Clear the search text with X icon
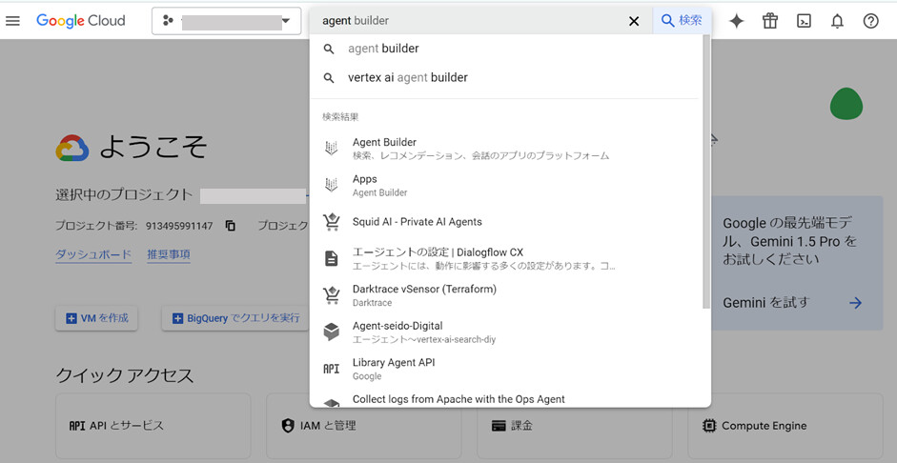Image resolution: width=897 pixels, height=463 pixels. [634, 21]
